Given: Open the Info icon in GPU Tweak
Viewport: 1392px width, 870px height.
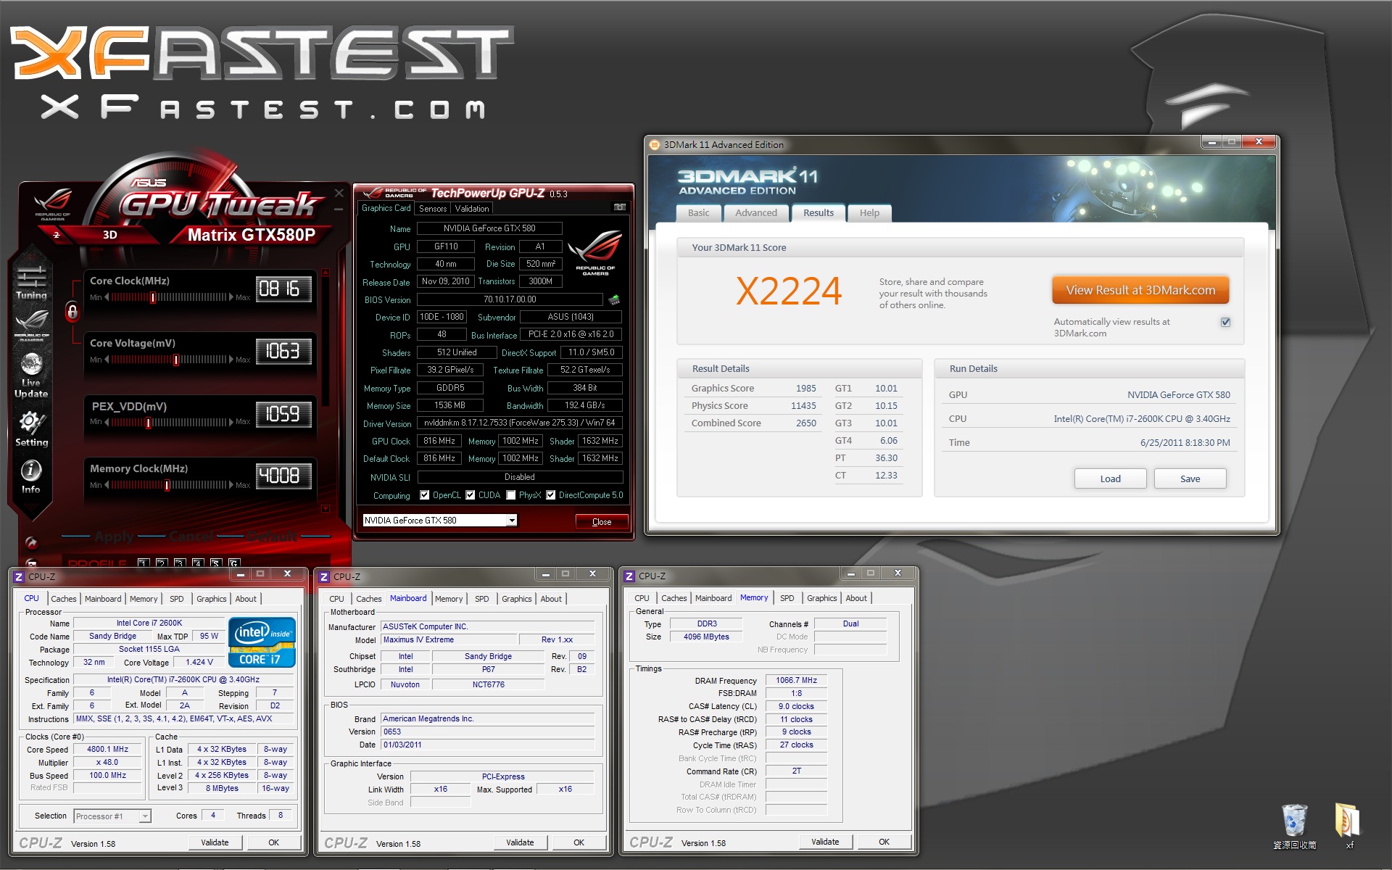Looking at the screenshot, I should 31,471.
